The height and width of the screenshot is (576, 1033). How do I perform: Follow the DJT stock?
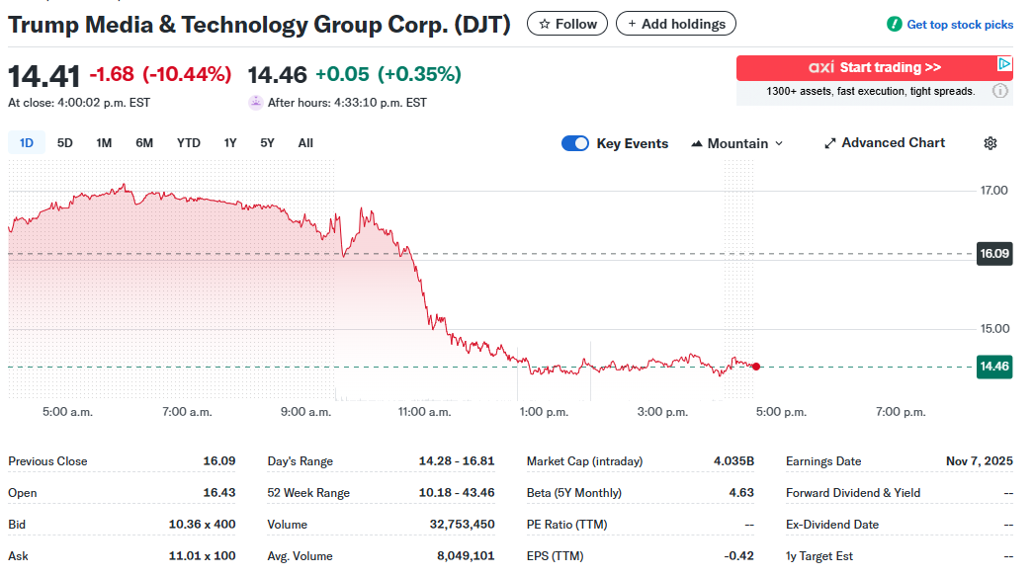click(x=567, y=24)
